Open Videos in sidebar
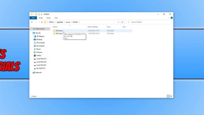This screenshot has height=115, width=204. pyautogui.click(x=39, y=55)
